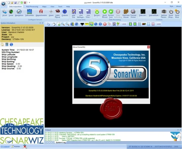Open the CTI Support link
The image size is (182, 149).
point(5,147)
